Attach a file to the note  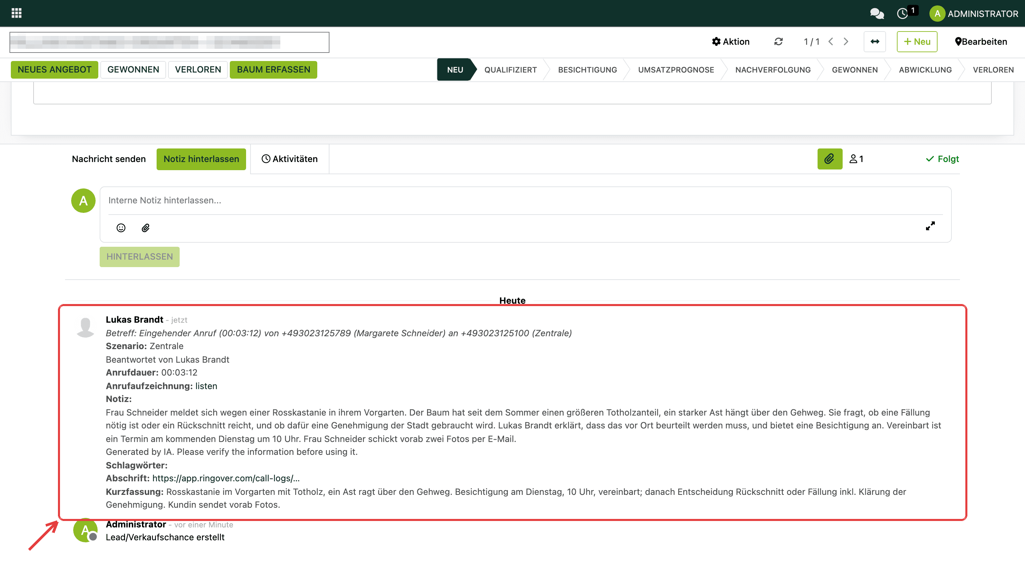[146, 228]
